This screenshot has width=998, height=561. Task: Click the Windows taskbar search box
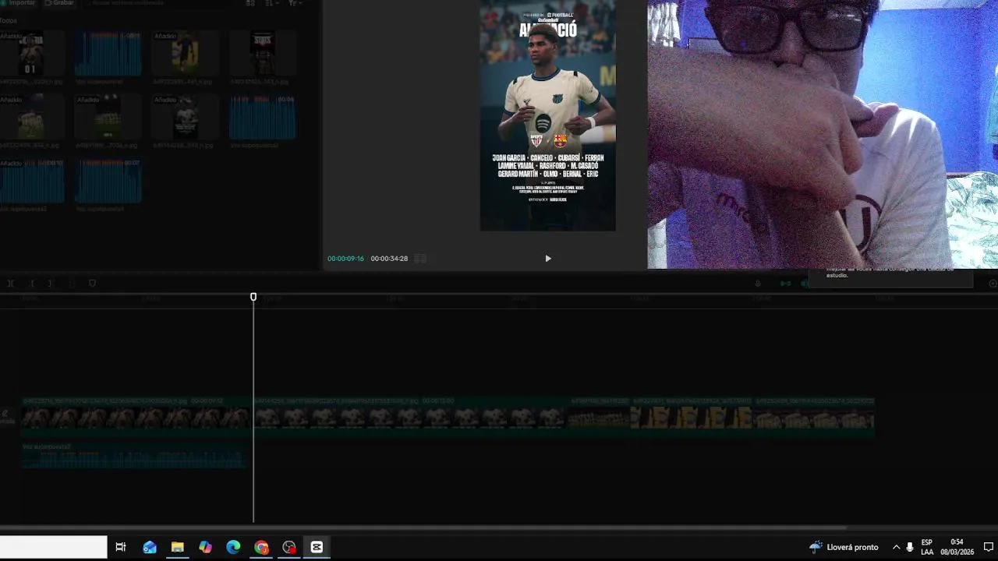point(53,547)
